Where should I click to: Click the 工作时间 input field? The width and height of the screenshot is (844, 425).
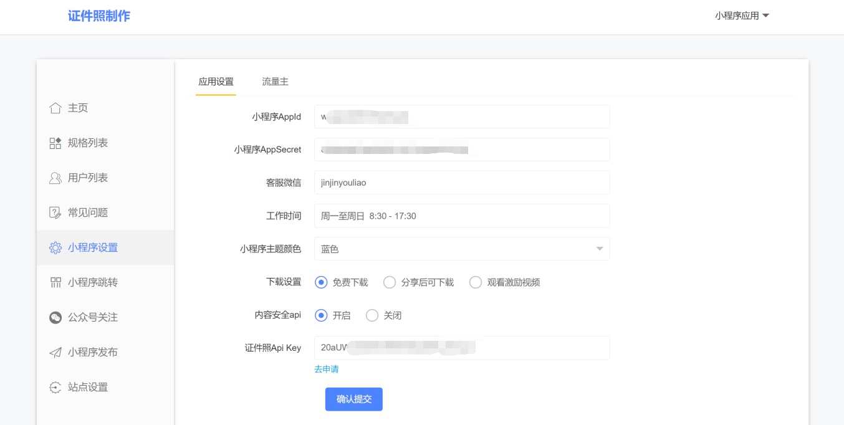tap(462, 216)
